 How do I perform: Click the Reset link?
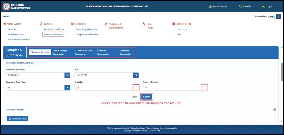134,97
